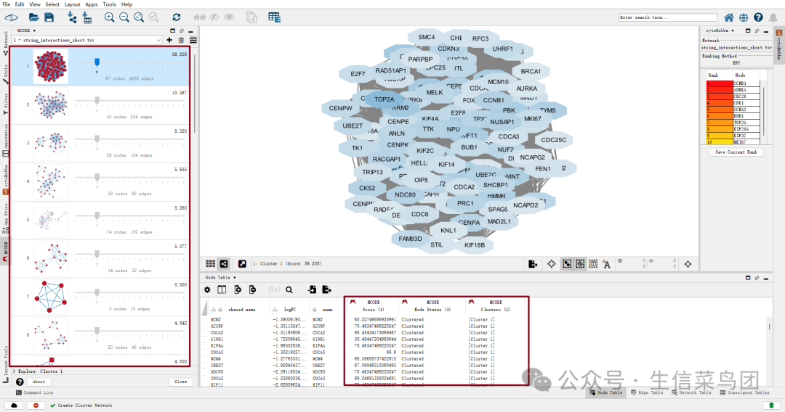
Task: Import network from file icon
Action: coord(72,17)
